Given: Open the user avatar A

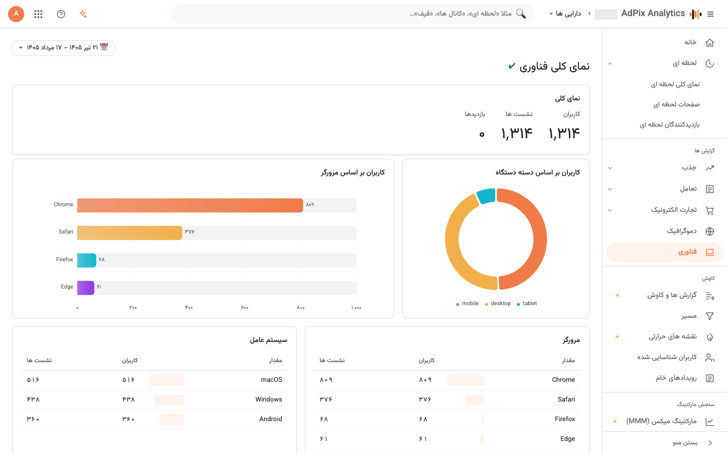Looking at the screenshot, I should (x=16, y=14).
